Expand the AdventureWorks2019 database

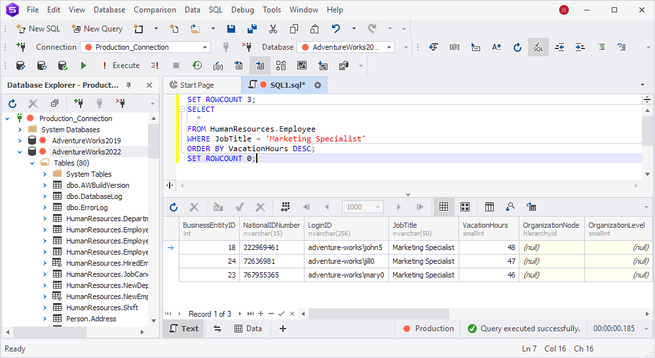20,141
